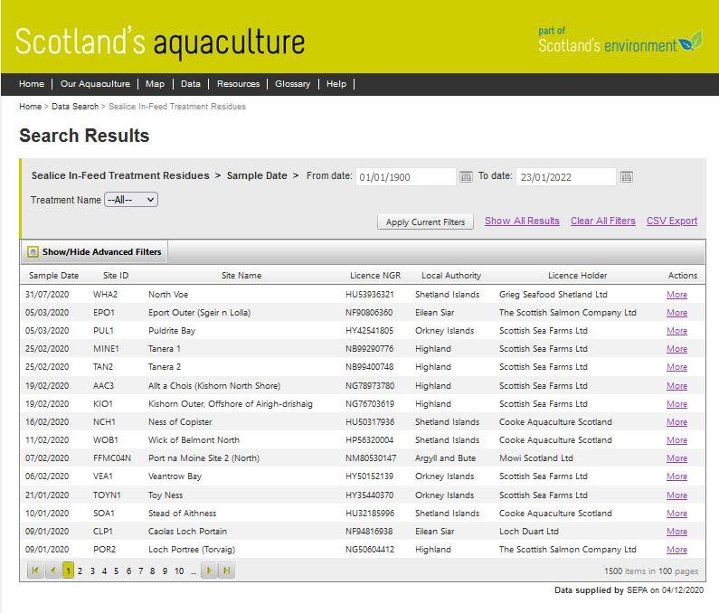Image resolution: width=719 pixels, height=613 pixels.
Task: Click the Scotland's environment leaf logo
Action: pos(691,42)
